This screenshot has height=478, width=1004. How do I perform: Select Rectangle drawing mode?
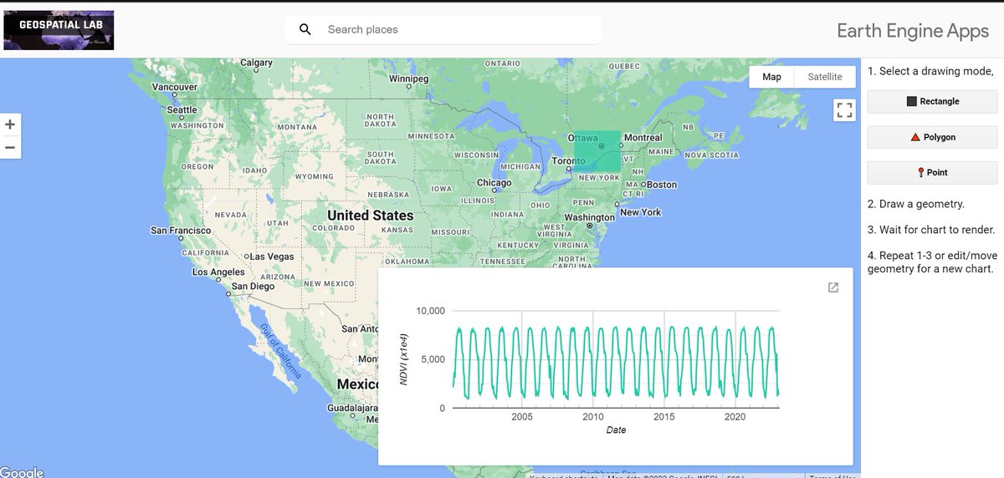tap(932, 101)
